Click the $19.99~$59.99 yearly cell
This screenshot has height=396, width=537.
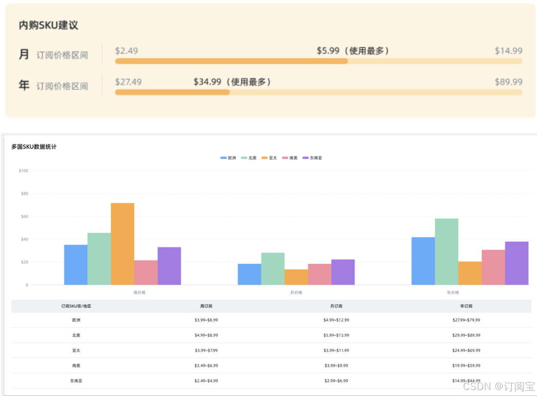pos(466,365)
